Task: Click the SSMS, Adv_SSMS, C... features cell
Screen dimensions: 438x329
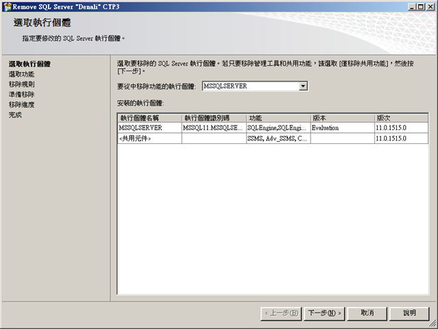Action: (279, 138)
